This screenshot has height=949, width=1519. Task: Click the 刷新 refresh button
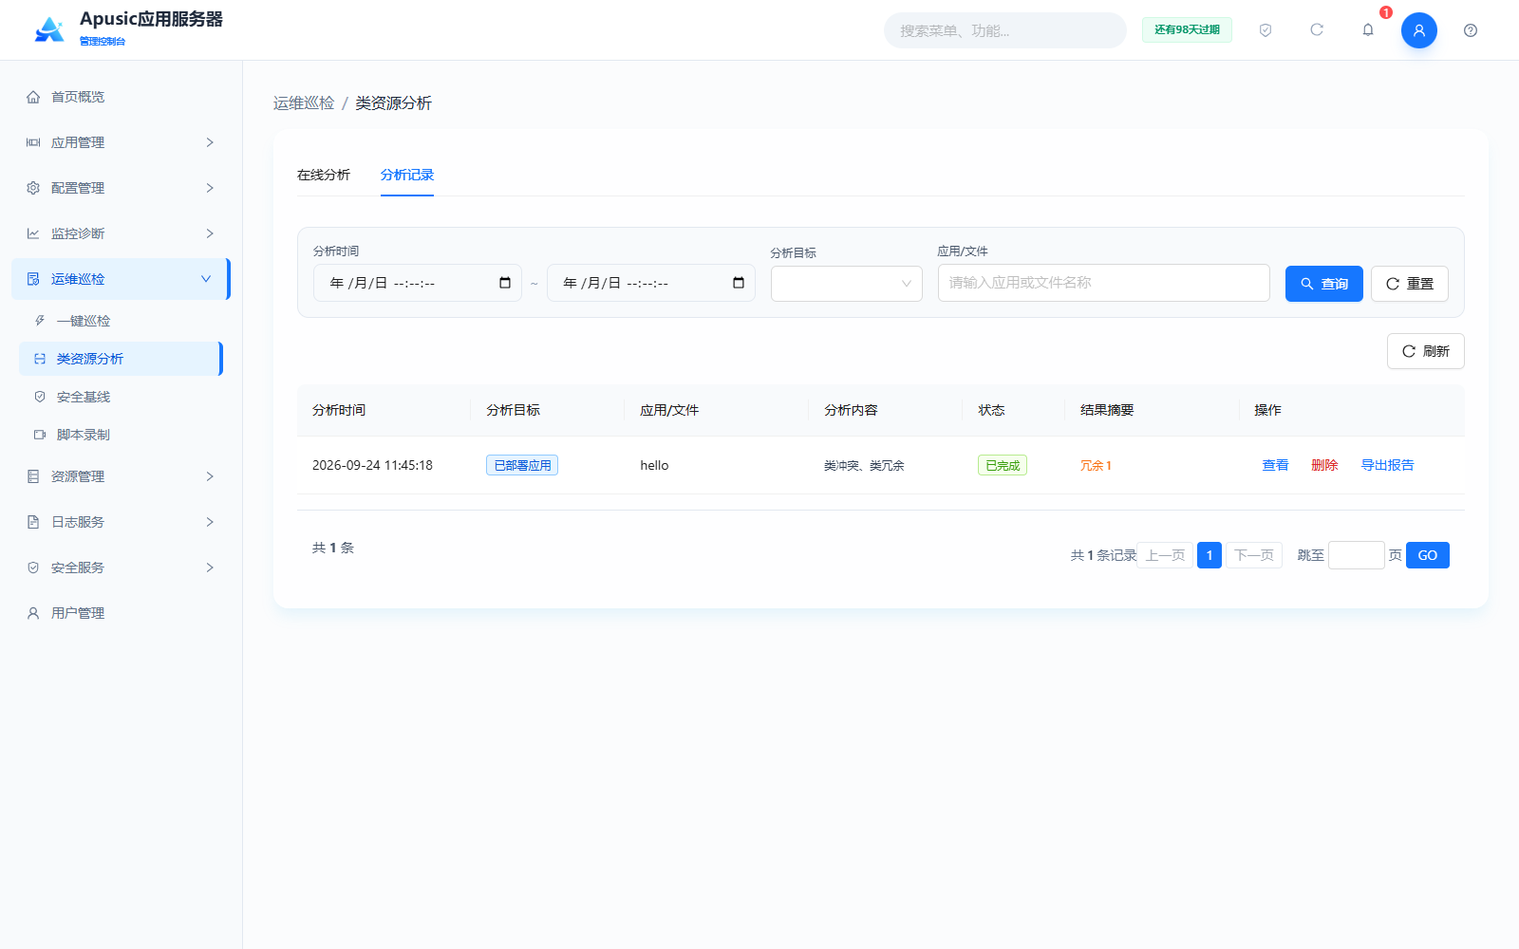(x=1426, y=351)
